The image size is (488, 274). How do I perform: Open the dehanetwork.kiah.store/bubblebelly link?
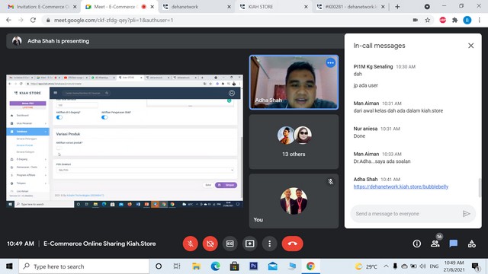point(401,186)
